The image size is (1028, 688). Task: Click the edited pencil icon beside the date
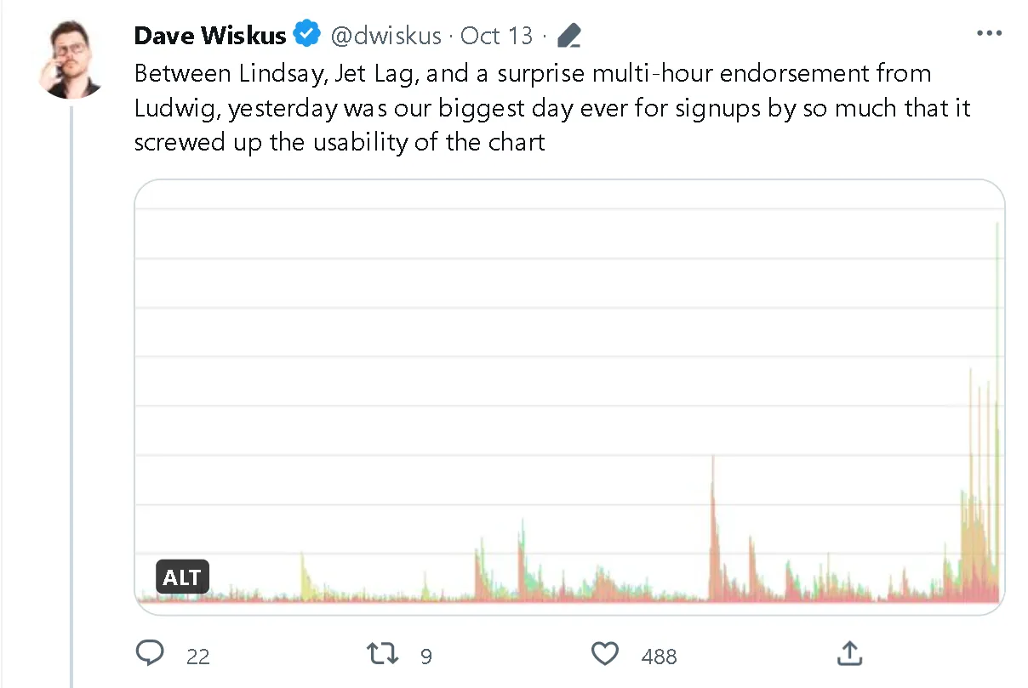pyautogui.click(x=568, y=36)
